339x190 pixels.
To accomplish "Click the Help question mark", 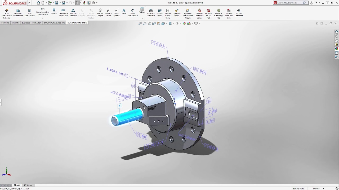I will (x=316, y=3).
